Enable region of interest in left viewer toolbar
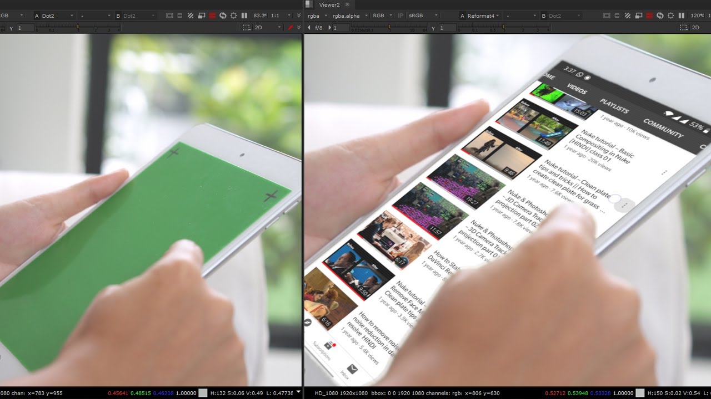The image size is (711, 399). [181, 16]
